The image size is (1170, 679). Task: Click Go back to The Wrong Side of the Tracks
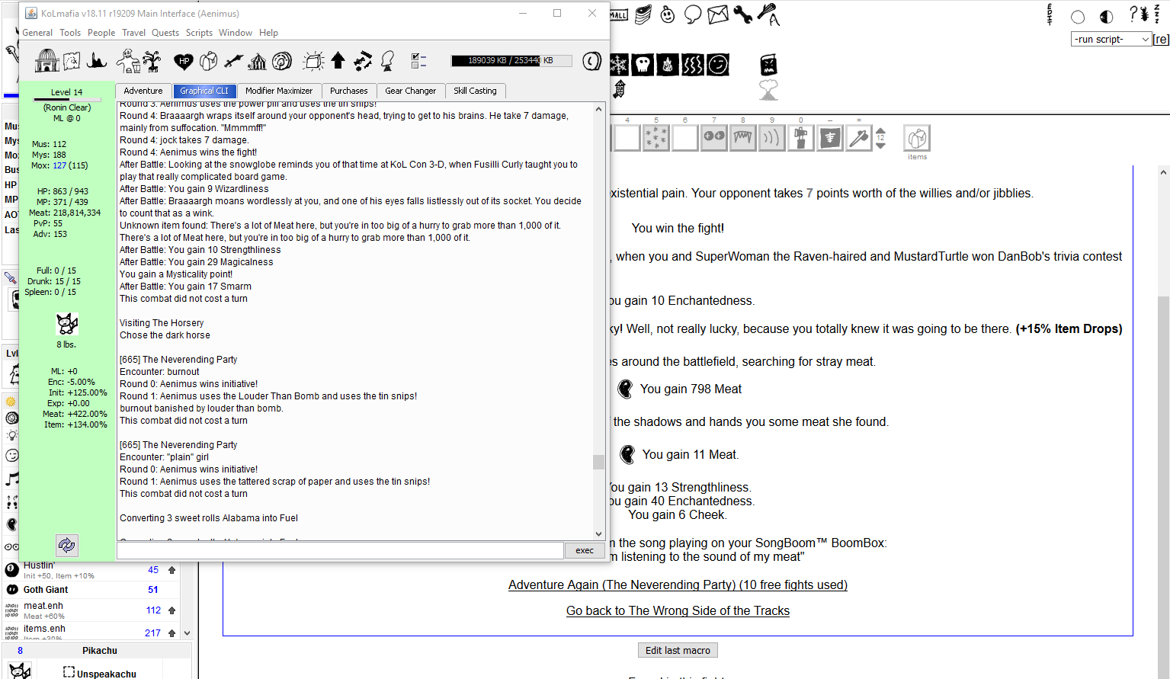point(678,610)
